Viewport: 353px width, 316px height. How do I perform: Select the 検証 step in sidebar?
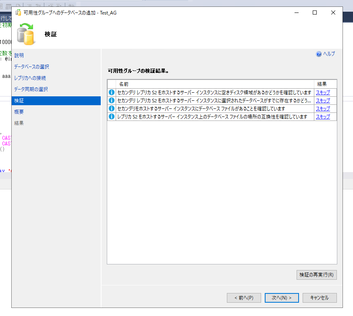point(56,101)
